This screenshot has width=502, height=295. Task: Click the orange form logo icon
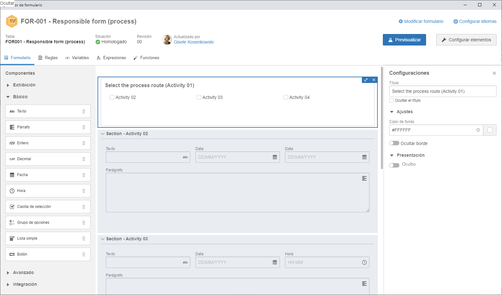tap(12, 21)
